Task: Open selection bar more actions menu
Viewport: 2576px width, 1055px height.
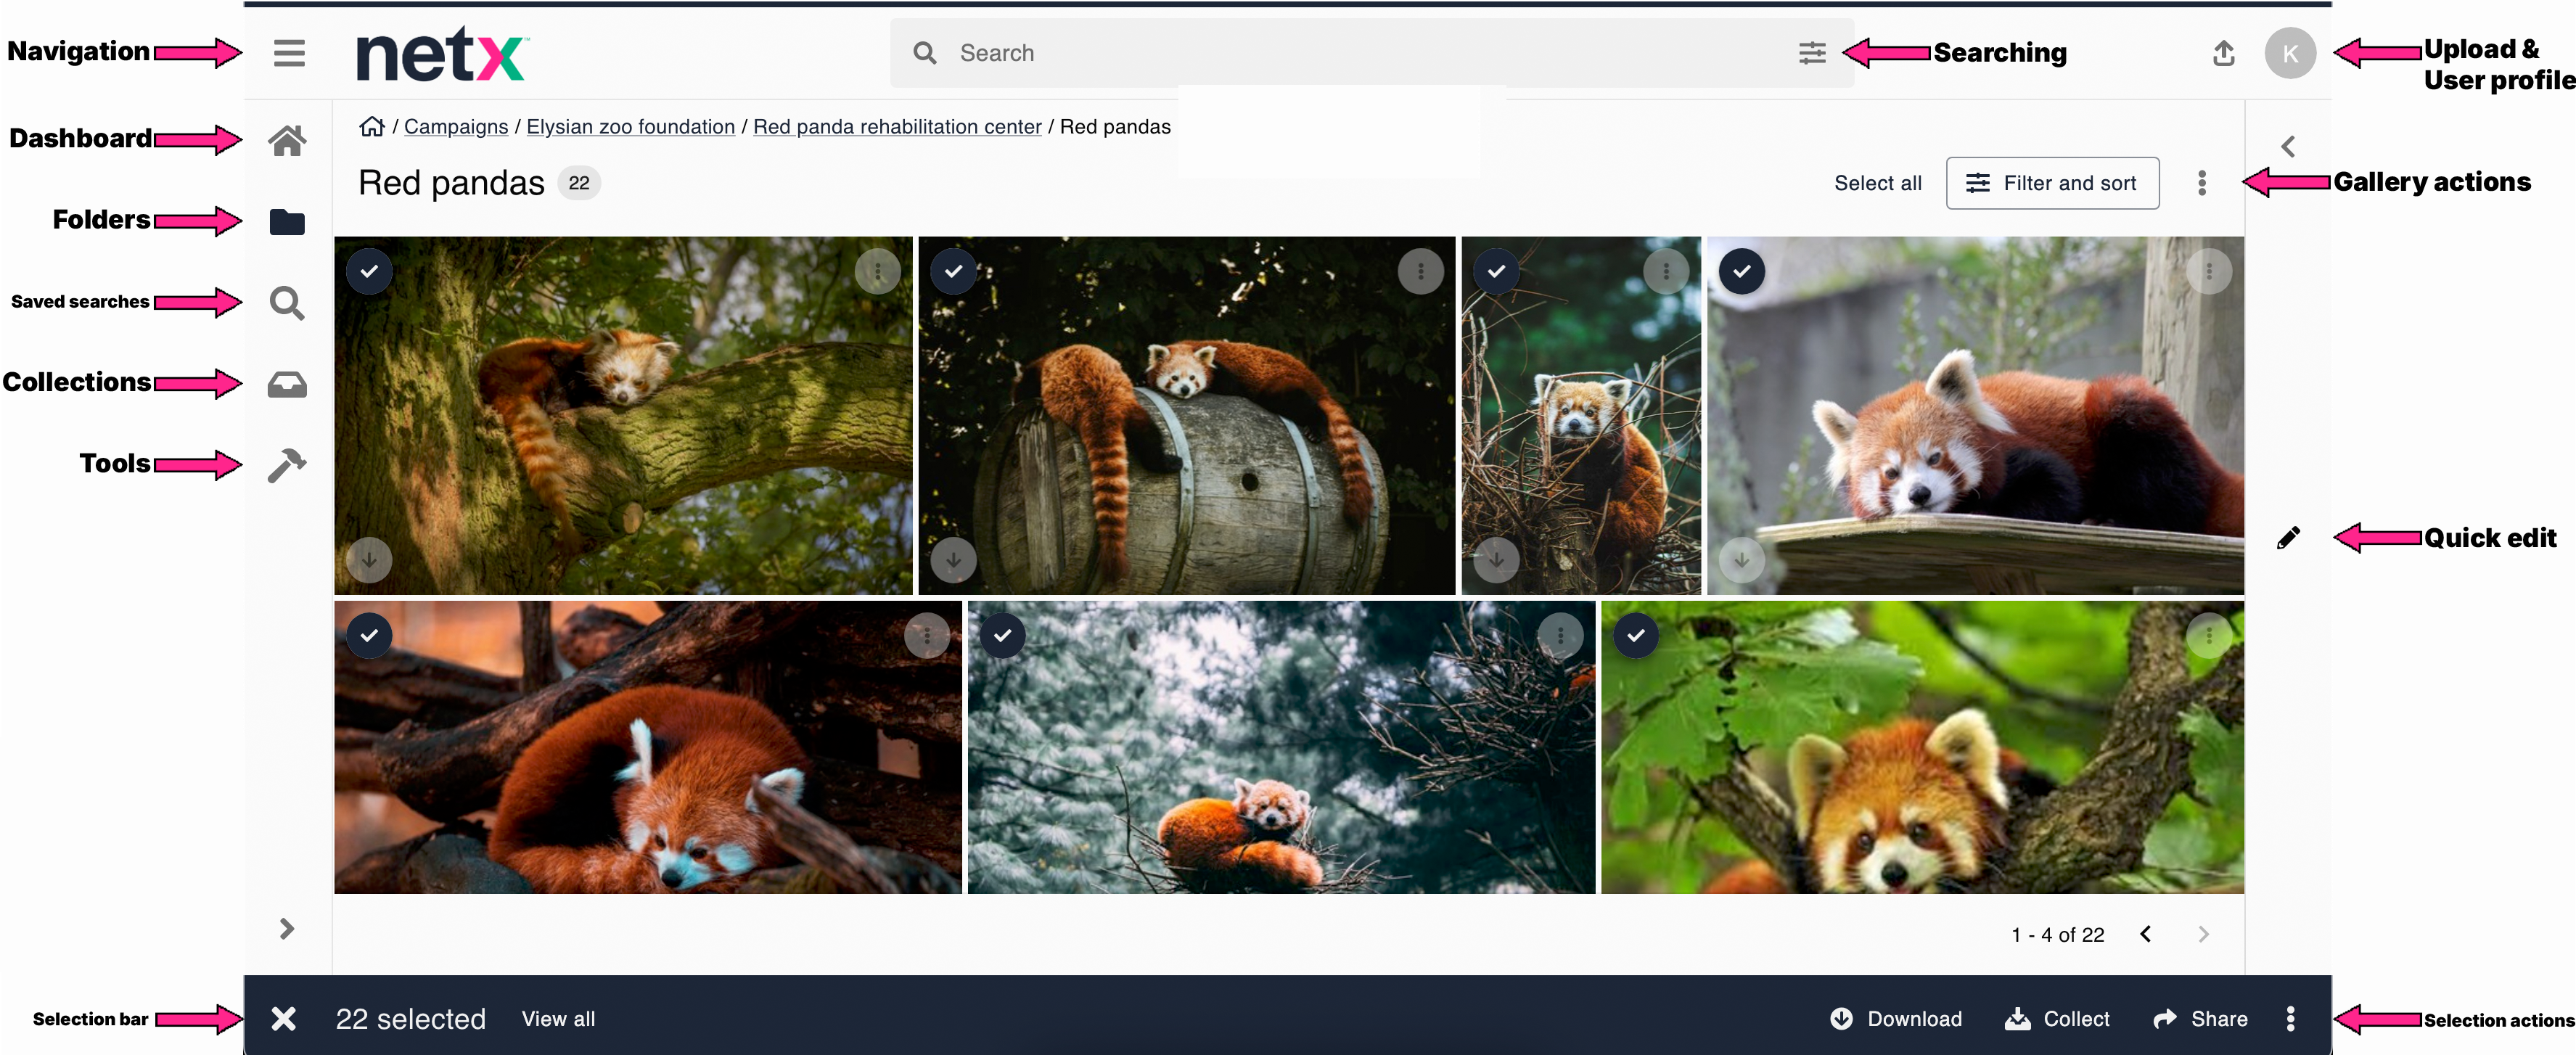Action: click(x=2290, y=1019)
